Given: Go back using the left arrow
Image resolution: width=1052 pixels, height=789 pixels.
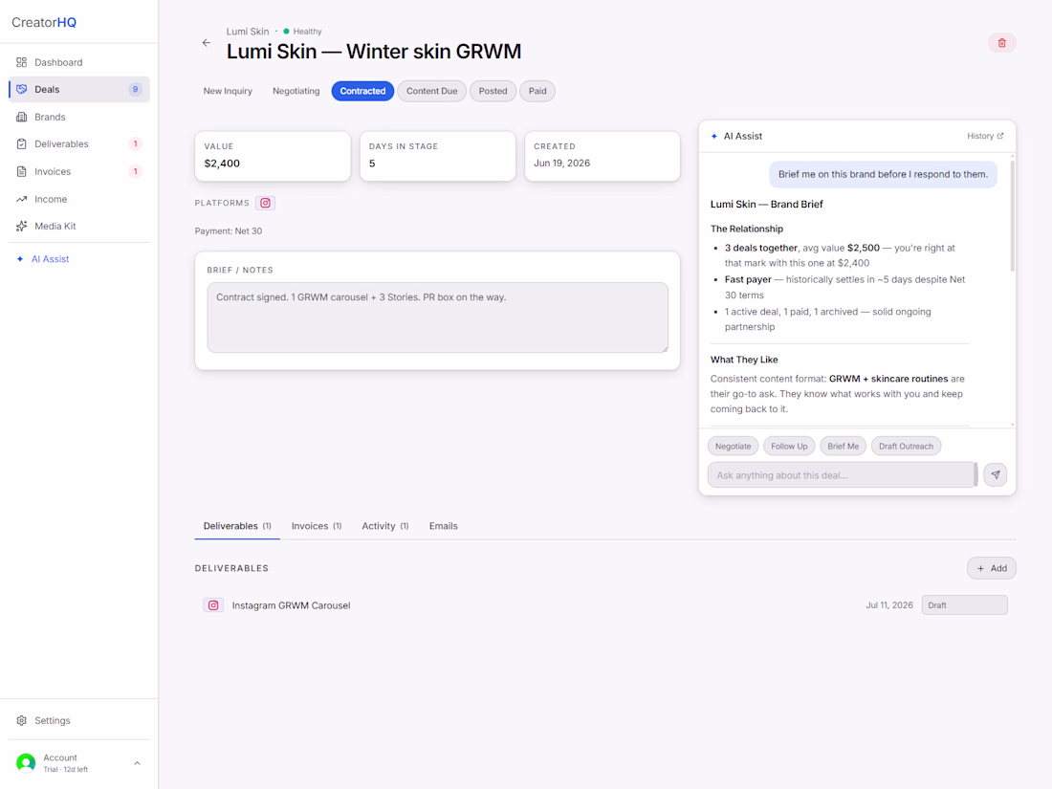Looking at the screenshot, I should pos(206,43).
